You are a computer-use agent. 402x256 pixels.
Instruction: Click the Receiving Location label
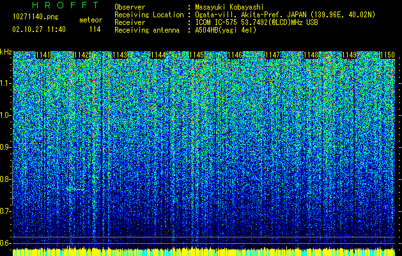(149, 15)
